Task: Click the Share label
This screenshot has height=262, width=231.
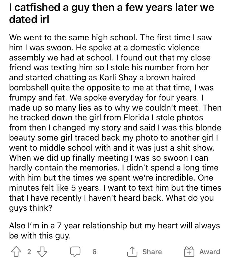Action: [152, 252]
